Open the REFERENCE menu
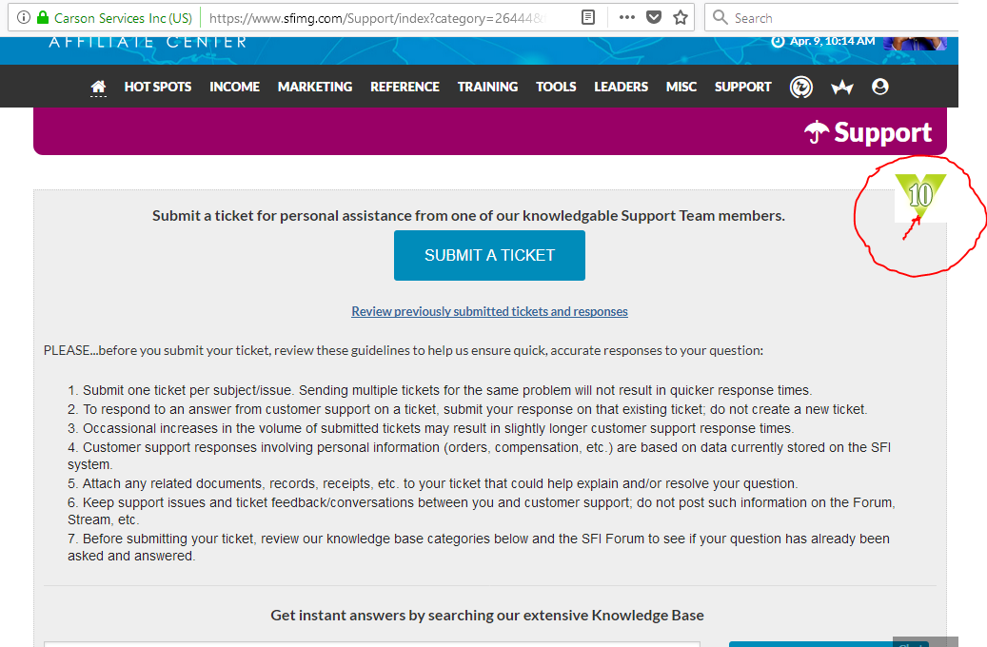 point(405,87)
